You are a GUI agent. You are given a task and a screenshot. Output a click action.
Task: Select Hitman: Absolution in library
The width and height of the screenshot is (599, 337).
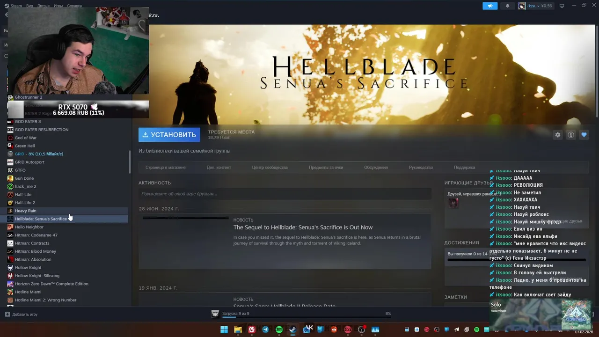coord(33,259)
